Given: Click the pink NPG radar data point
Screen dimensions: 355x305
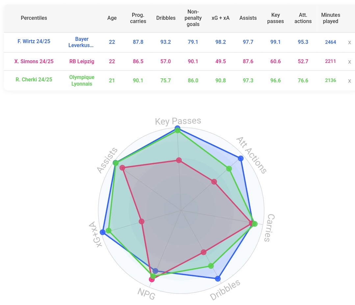Looking at the screenshot, I should click(152, 279).
